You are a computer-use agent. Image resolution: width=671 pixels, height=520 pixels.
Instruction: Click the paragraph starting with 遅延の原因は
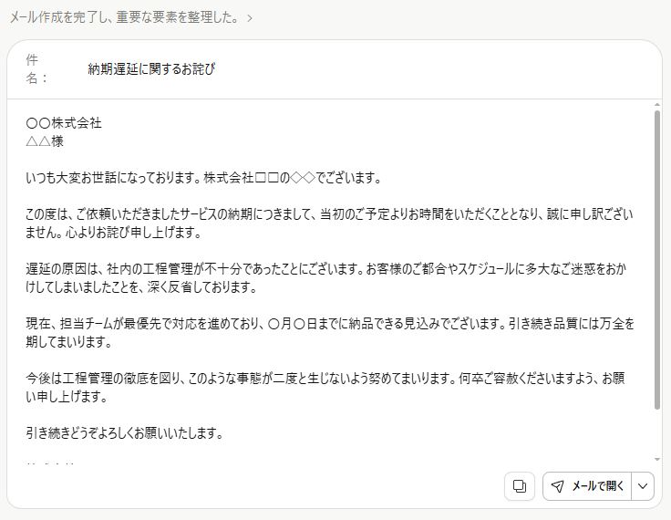328,278
